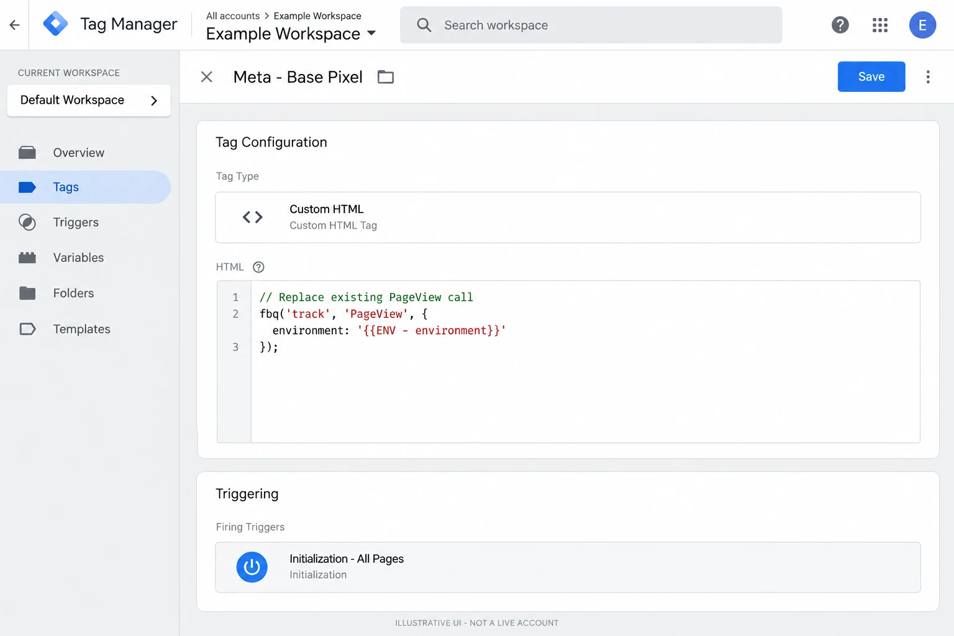Image resolution: width=954 pixels, height=636 pixels.
Task: Open the account avatar labeled E
Action: point(922,25)
